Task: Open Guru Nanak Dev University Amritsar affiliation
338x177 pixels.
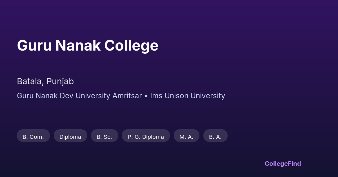Action: point(79,96)
